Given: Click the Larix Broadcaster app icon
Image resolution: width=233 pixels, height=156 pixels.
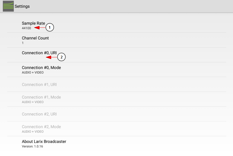Looking at the screenshot, I should pos(8,6).
